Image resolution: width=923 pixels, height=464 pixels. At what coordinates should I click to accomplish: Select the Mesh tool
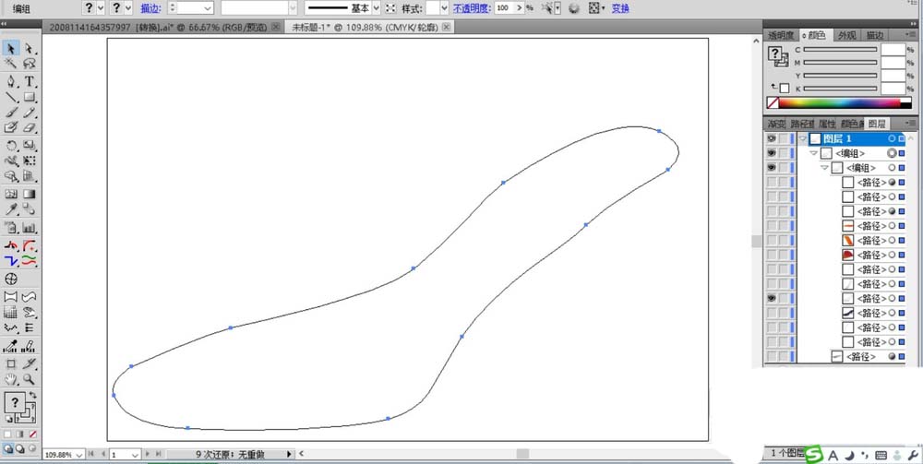(x=11, y=194)
